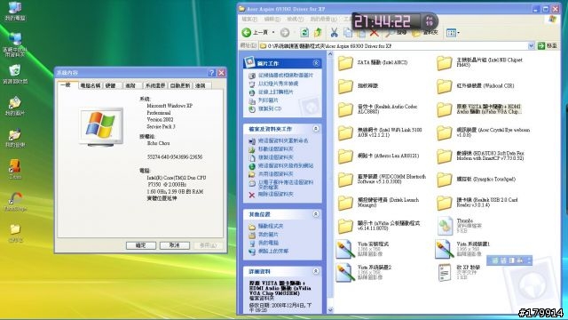568x320 pixels.
Task: Click the task panel scrollbar down arrow
Action: 330,310
